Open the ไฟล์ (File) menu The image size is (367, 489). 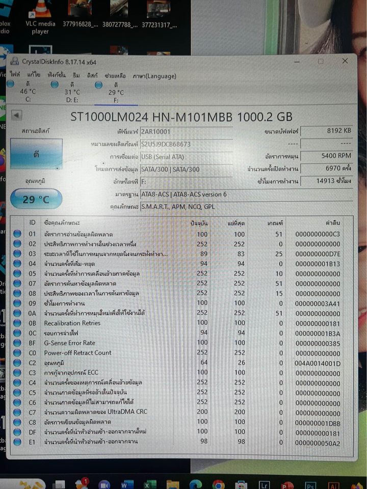15,75
